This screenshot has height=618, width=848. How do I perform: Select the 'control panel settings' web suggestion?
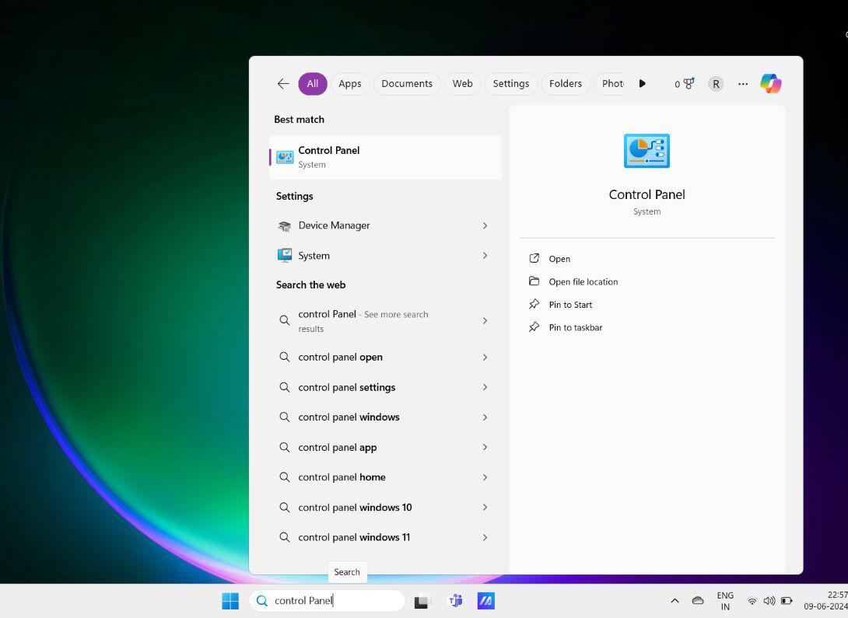coord(385,387)
